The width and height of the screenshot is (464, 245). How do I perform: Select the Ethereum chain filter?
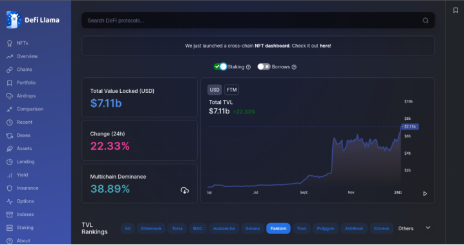[x=151, y=228]
